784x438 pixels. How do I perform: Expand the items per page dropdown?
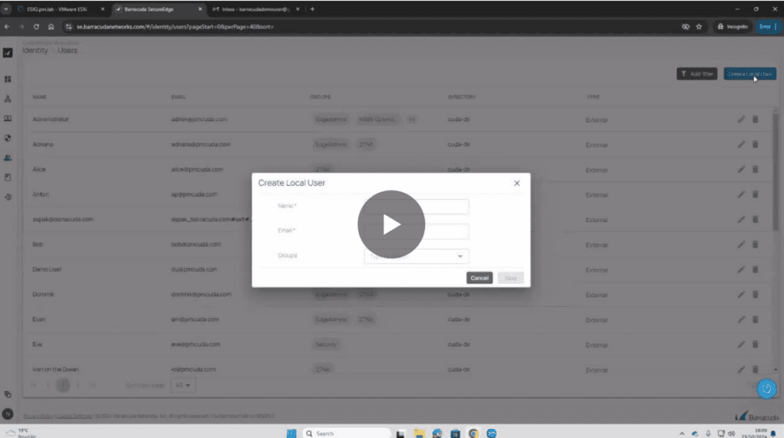[185, 385]
